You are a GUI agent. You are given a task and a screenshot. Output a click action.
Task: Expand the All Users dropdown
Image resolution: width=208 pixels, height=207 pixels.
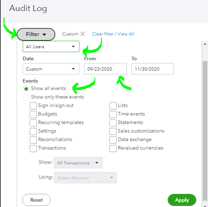(51, 46)
